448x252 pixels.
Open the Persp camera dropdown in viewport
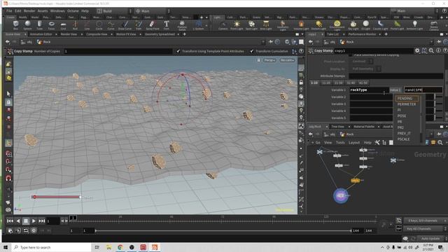(x=269, y=60)
